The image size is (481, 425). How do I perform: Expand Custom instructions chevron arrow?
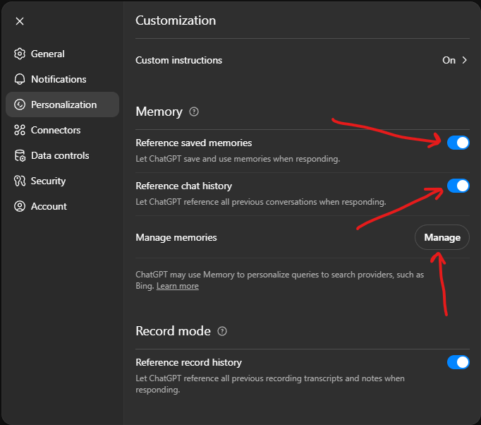pyautogui.click(x=465, y=60)
